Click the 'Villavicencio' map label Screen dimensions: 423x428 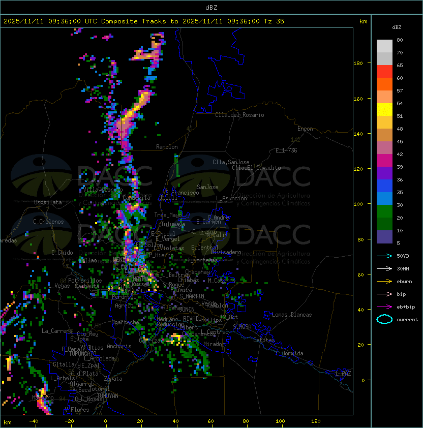click(x=103, y=190)
